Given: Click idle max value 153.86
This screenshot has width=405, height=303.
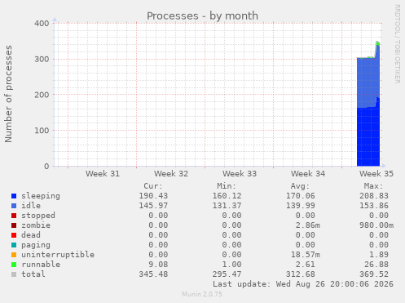Looking at the screenshot, I should pos(374,206).
